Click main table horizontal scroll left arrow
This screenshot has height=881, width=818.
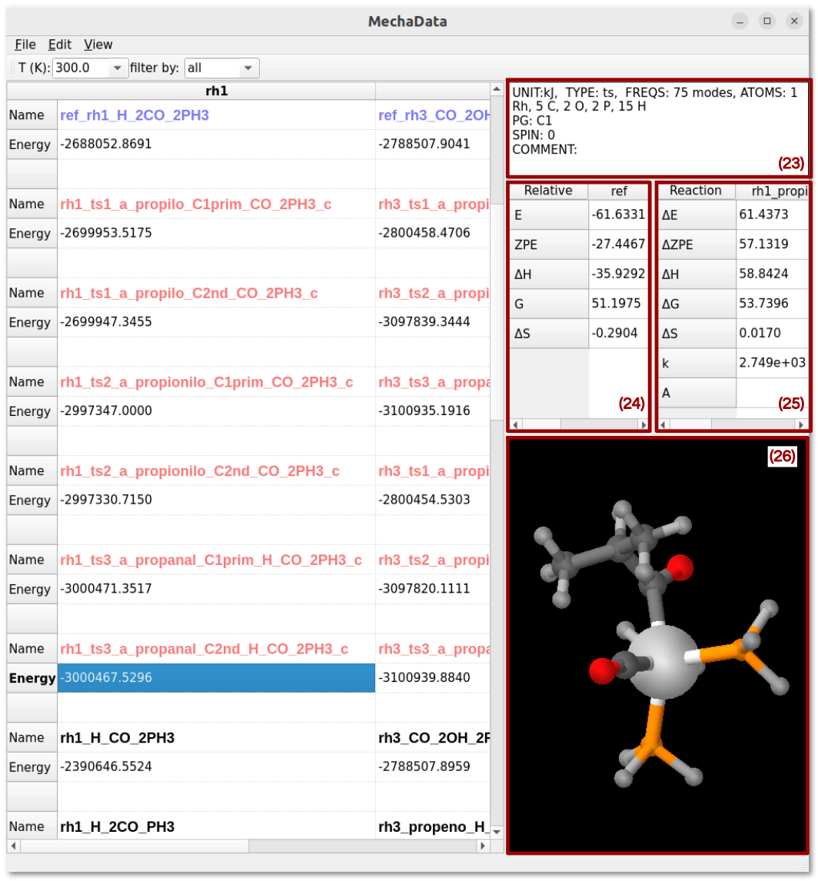[x=13, y=846]
